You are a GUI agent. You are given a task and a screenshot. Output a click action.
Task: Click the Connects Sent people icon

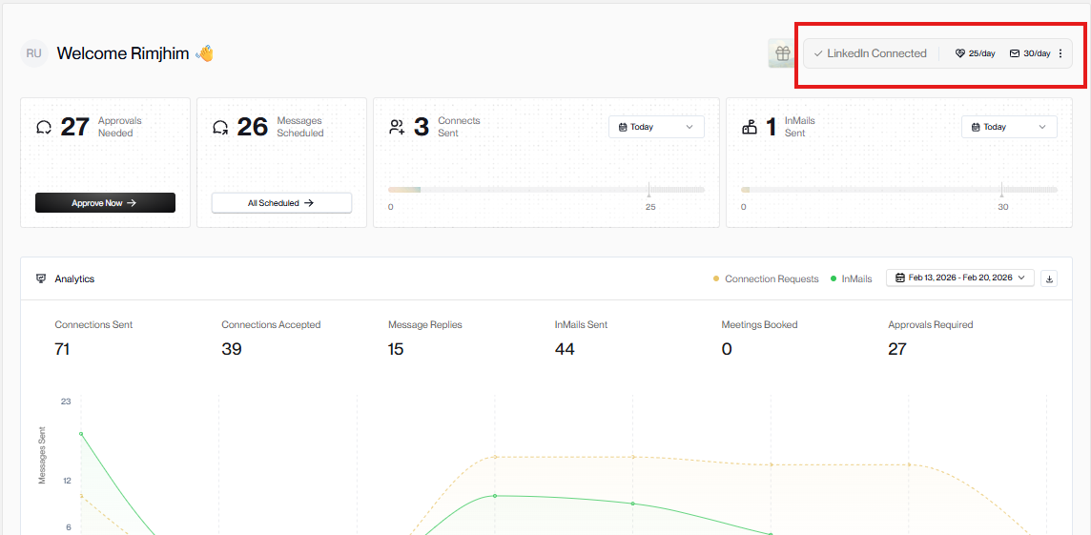(397, 127)
